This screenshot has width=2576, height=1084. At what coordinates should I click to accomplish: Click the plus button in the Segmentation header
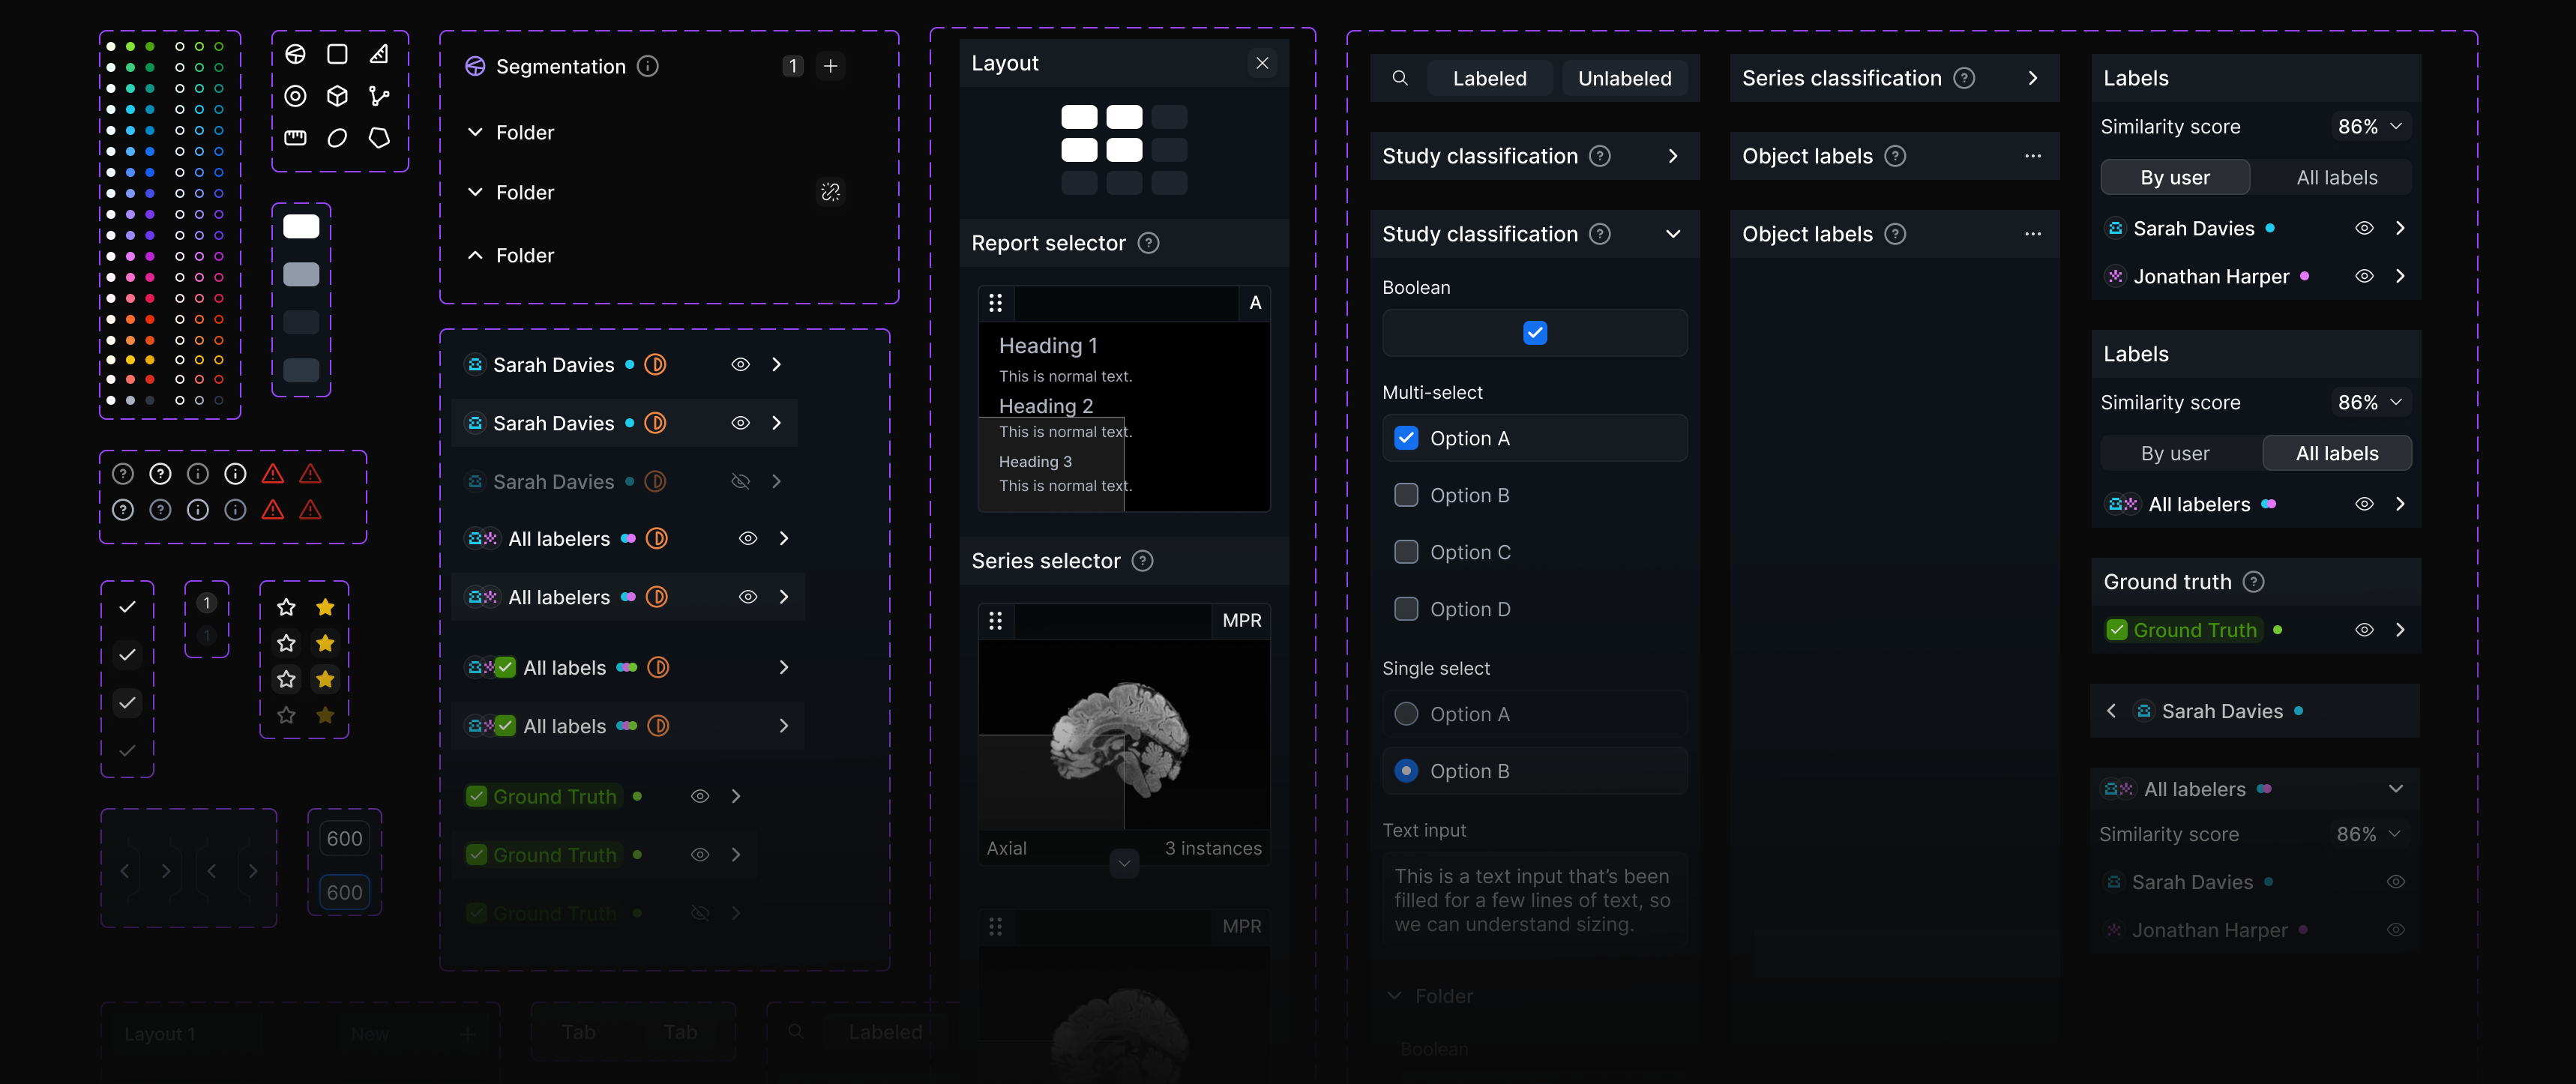click(830, 66)
